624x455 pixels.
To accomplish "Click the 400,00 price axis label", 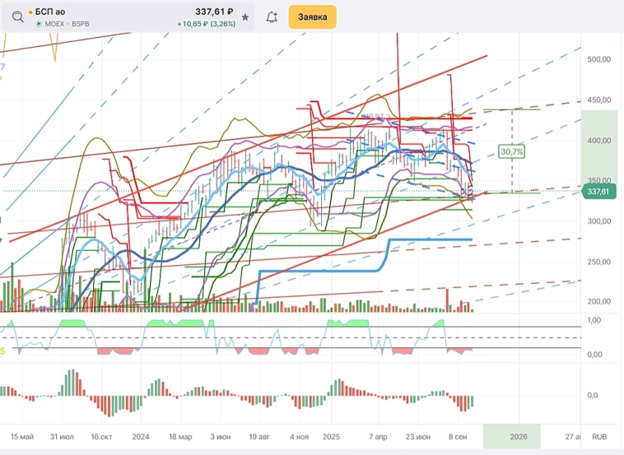I will (x=599, y=141).
